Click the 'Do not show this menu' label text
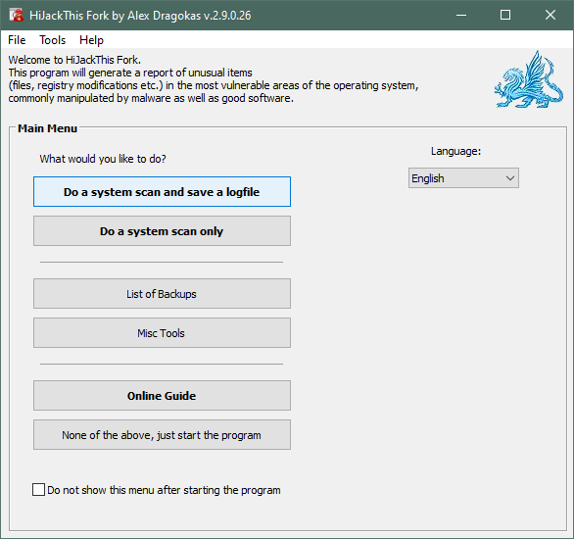 [x=164, y=490]
